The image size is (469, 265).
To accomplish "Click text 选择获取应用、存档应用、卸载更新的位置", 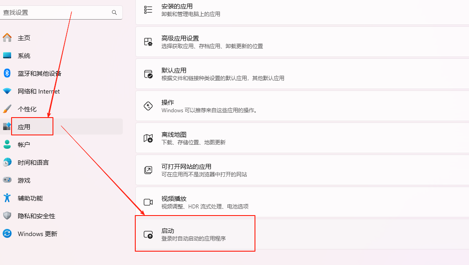I will click(x=212, y=46).
